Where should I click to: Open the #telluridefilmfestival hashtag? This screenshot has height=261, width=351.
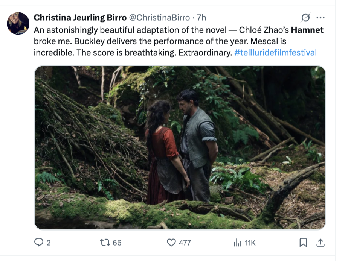[275, 52]
